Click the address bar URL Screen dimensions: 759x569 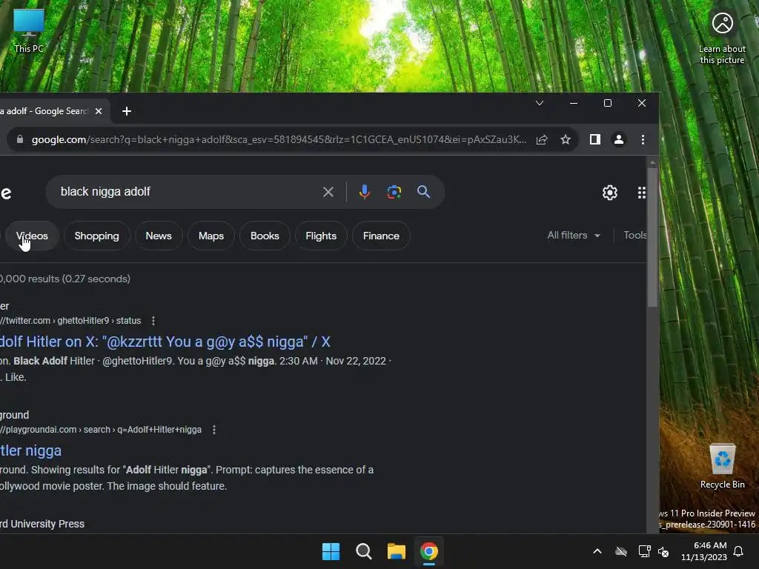(279, 140)
